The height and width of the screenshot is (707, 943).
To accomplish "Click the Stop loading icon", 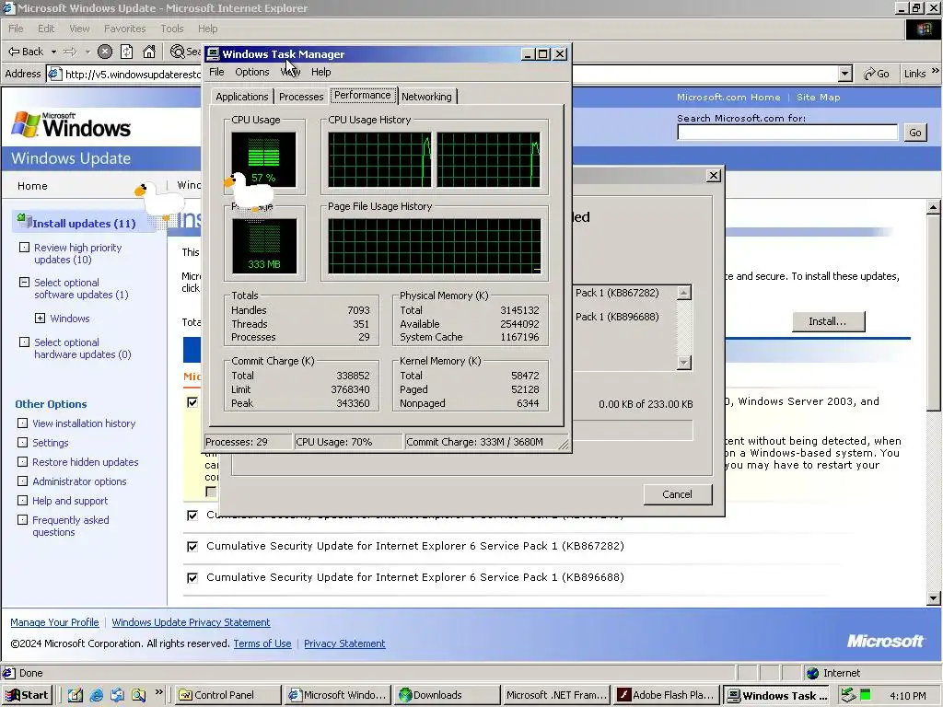I will [x=105, y=52].
